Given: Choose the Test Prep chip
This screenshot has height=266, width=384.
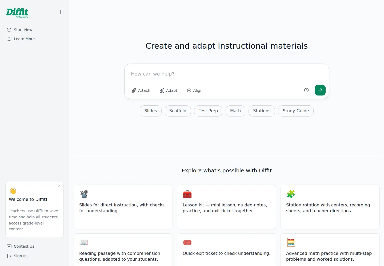Looking at the screenshot, I should click(x=208, y=111).
